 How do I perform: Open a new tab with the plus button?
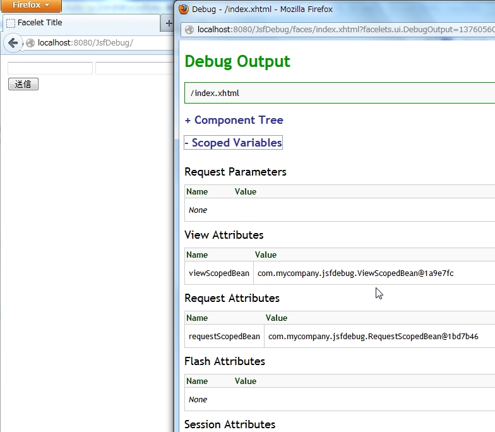point(169,23)
